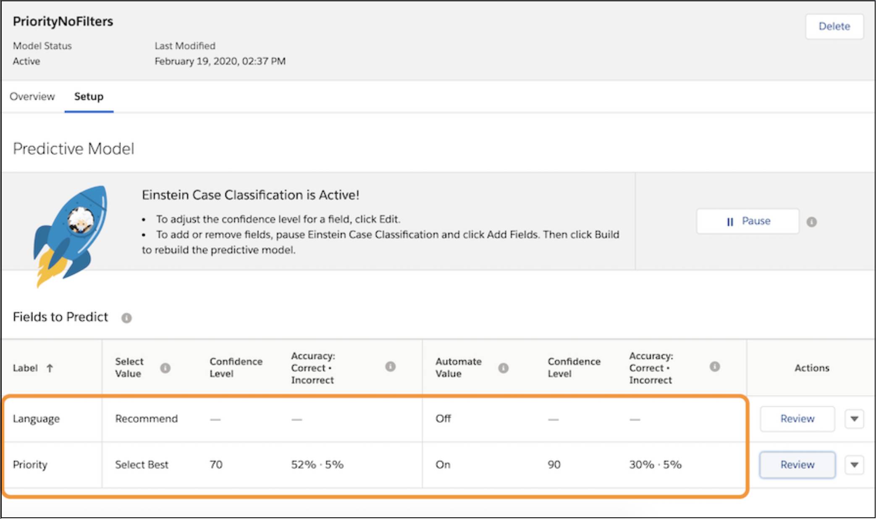Click the Actions column header

[811, 368]
